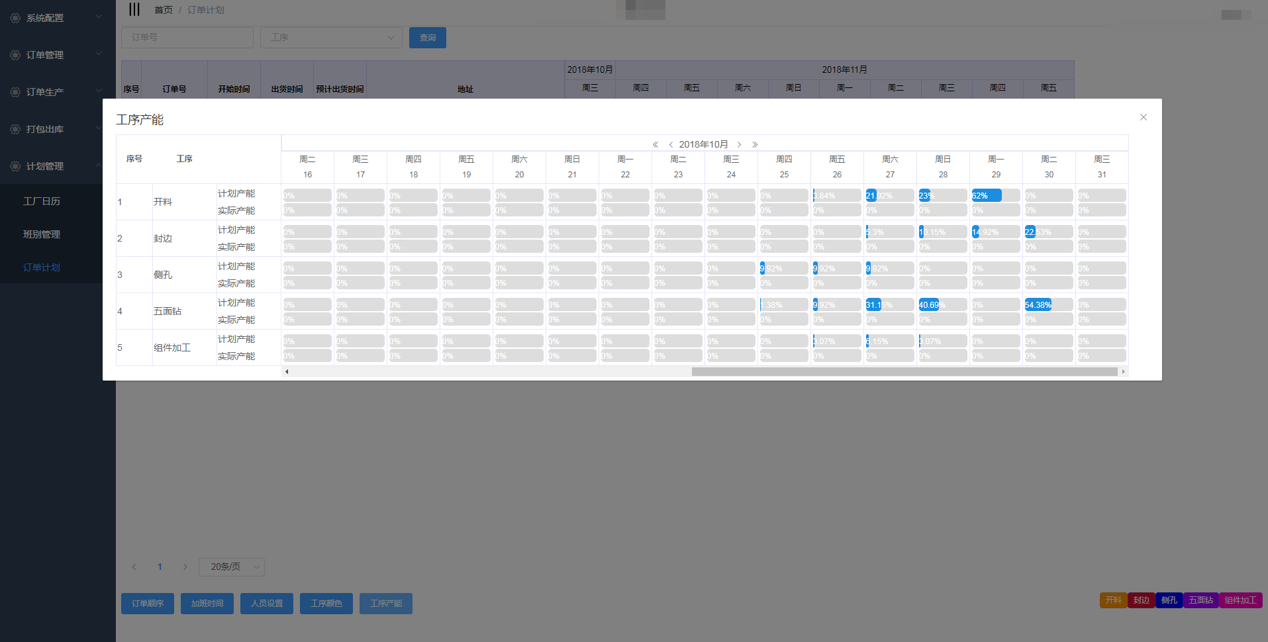Close the 工序产能 dialog
The image size is (1268, 642).
pyautogui.click(x=1143, y=117)
